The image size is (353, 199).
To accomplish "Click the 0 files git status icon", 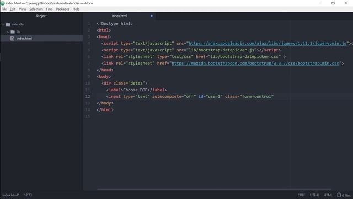I will 344,195.
